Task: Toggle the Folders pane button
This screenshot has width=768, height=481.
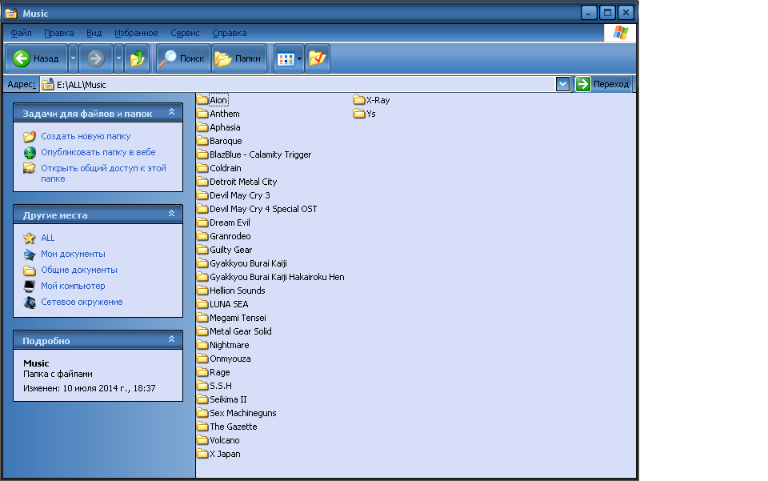Action: tap(239, 58)
